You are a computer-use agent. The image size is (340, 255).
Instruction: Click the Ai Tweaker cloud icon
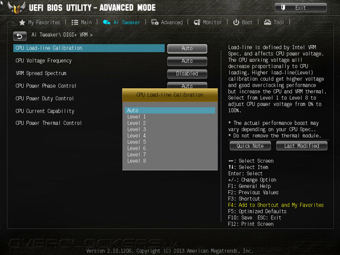[x=106, y=22]
